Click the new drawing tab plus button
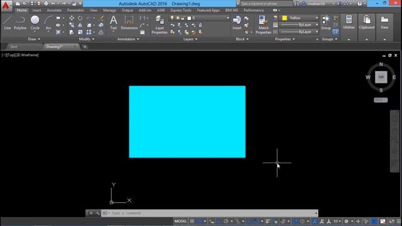The width and height of the screenshot is (402, 226). [x=85, y=46]
